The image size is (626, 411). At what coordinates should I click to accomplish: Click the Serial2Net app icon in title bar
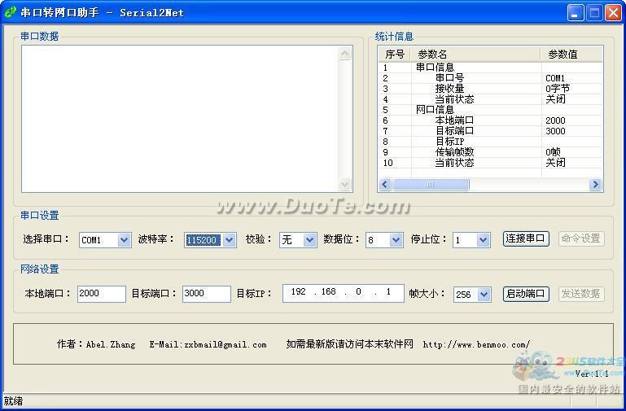(10, 12)
